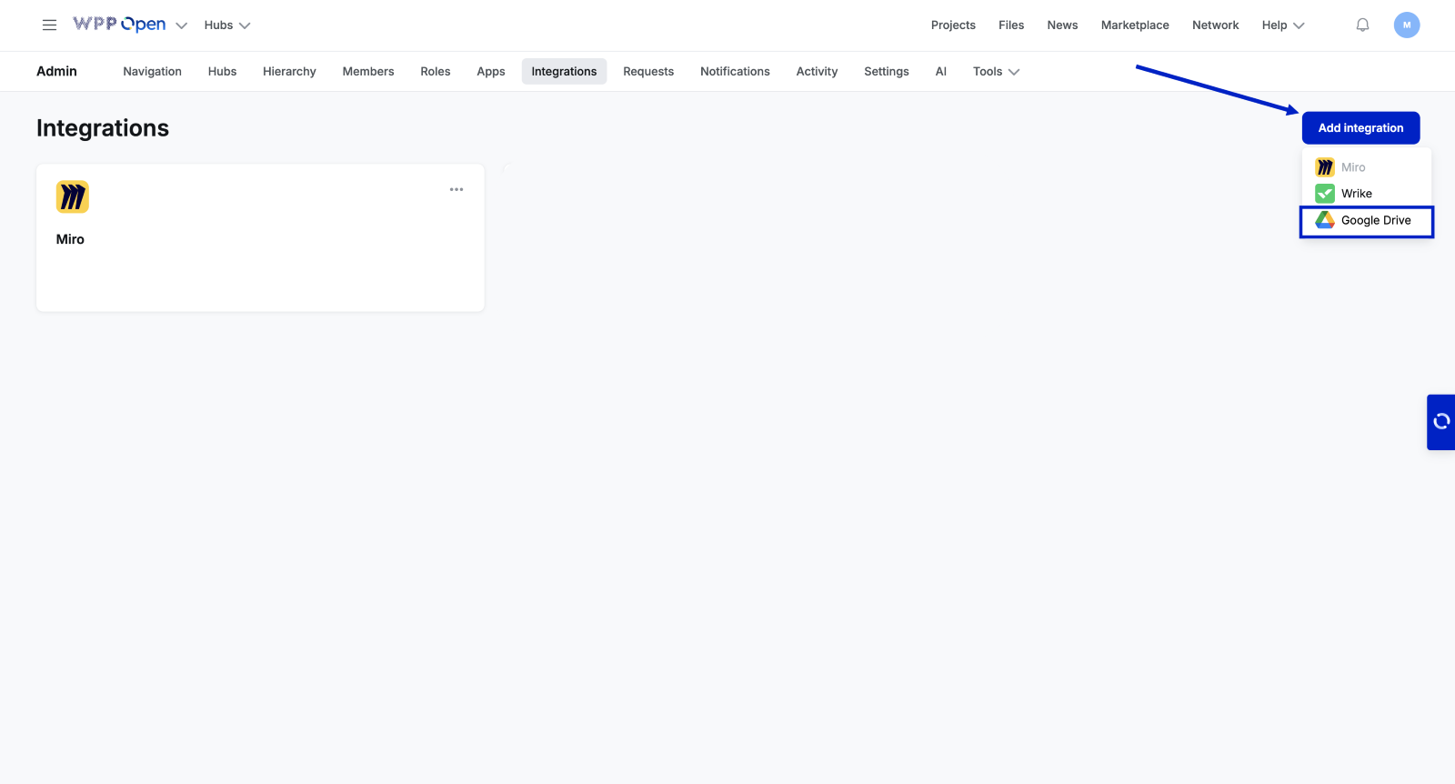Open the AI admin tab
1455x784 pixels.
(940, 72)
